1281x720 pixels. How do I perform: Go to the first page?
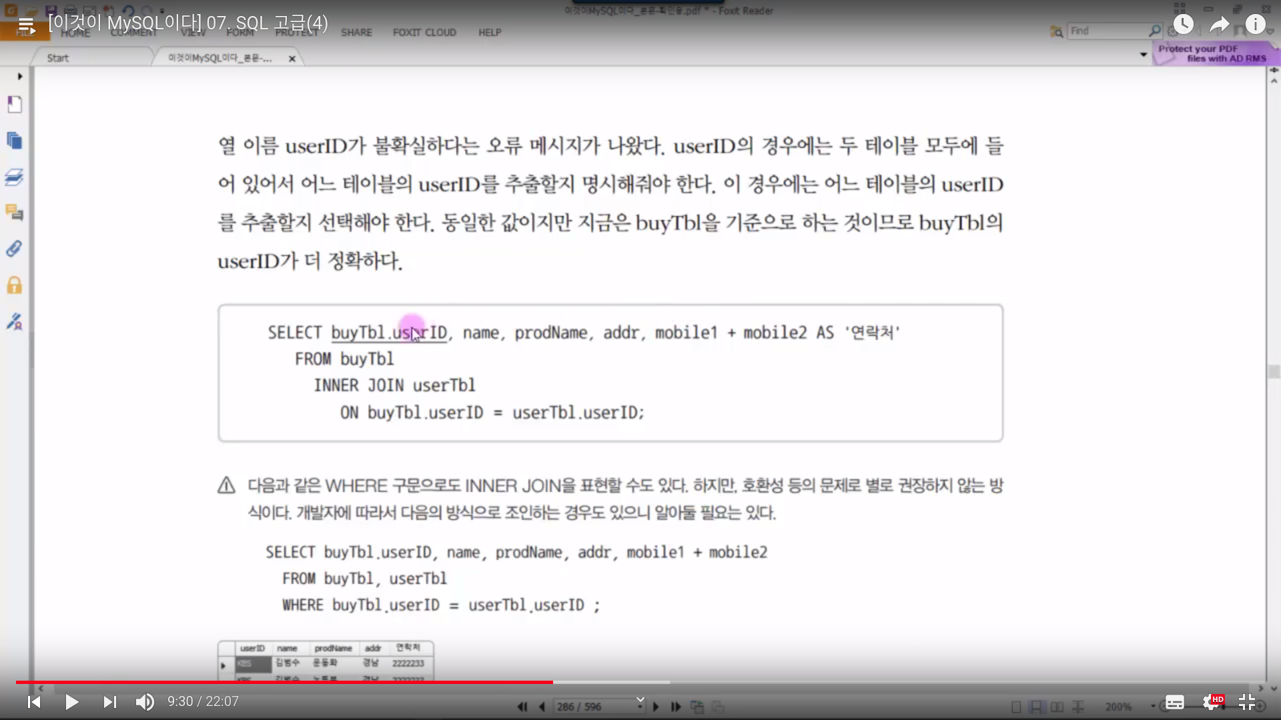click(x=522, y=707)
